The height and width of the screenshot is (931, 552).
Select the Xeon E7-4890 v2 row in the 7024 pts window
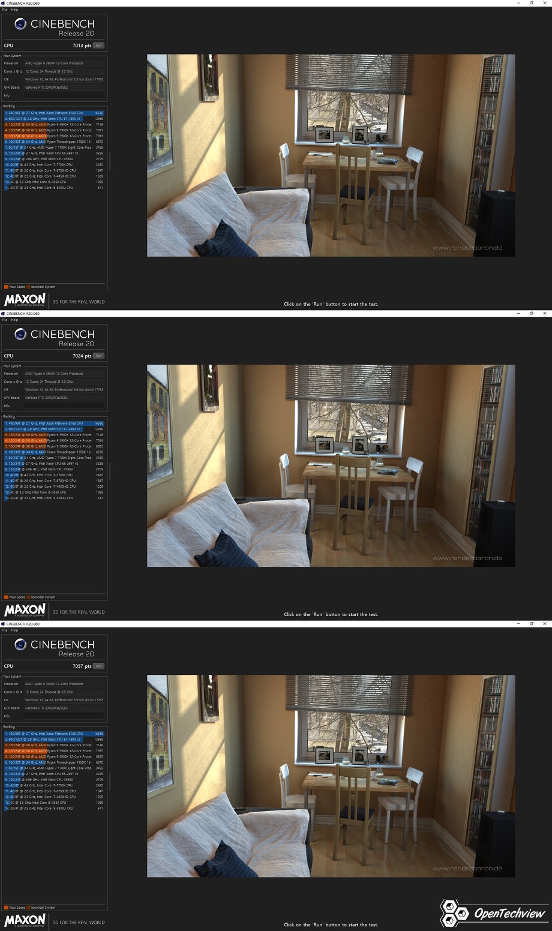coord(54,429)
